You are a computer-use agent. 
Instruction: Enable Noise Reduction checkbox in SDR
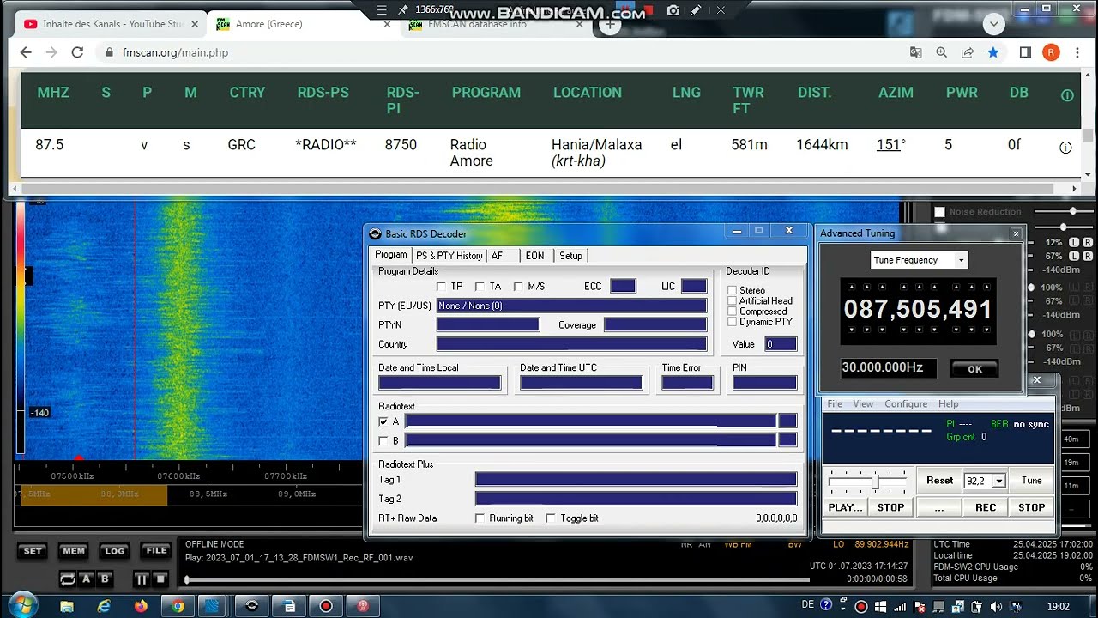[x=939, y=212]
